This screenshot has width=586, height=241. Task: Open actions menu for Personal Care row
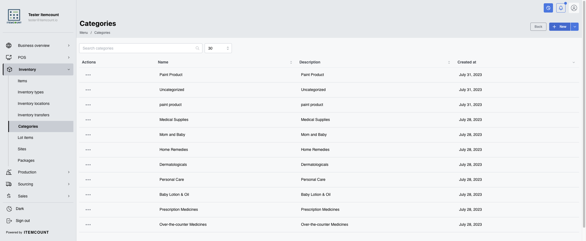[x=88, y=180]
